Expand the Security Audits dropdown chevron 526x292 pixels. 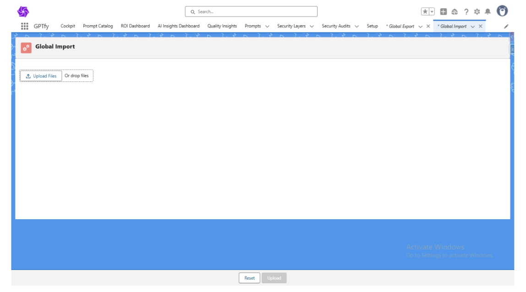click(x=356, y=27)
